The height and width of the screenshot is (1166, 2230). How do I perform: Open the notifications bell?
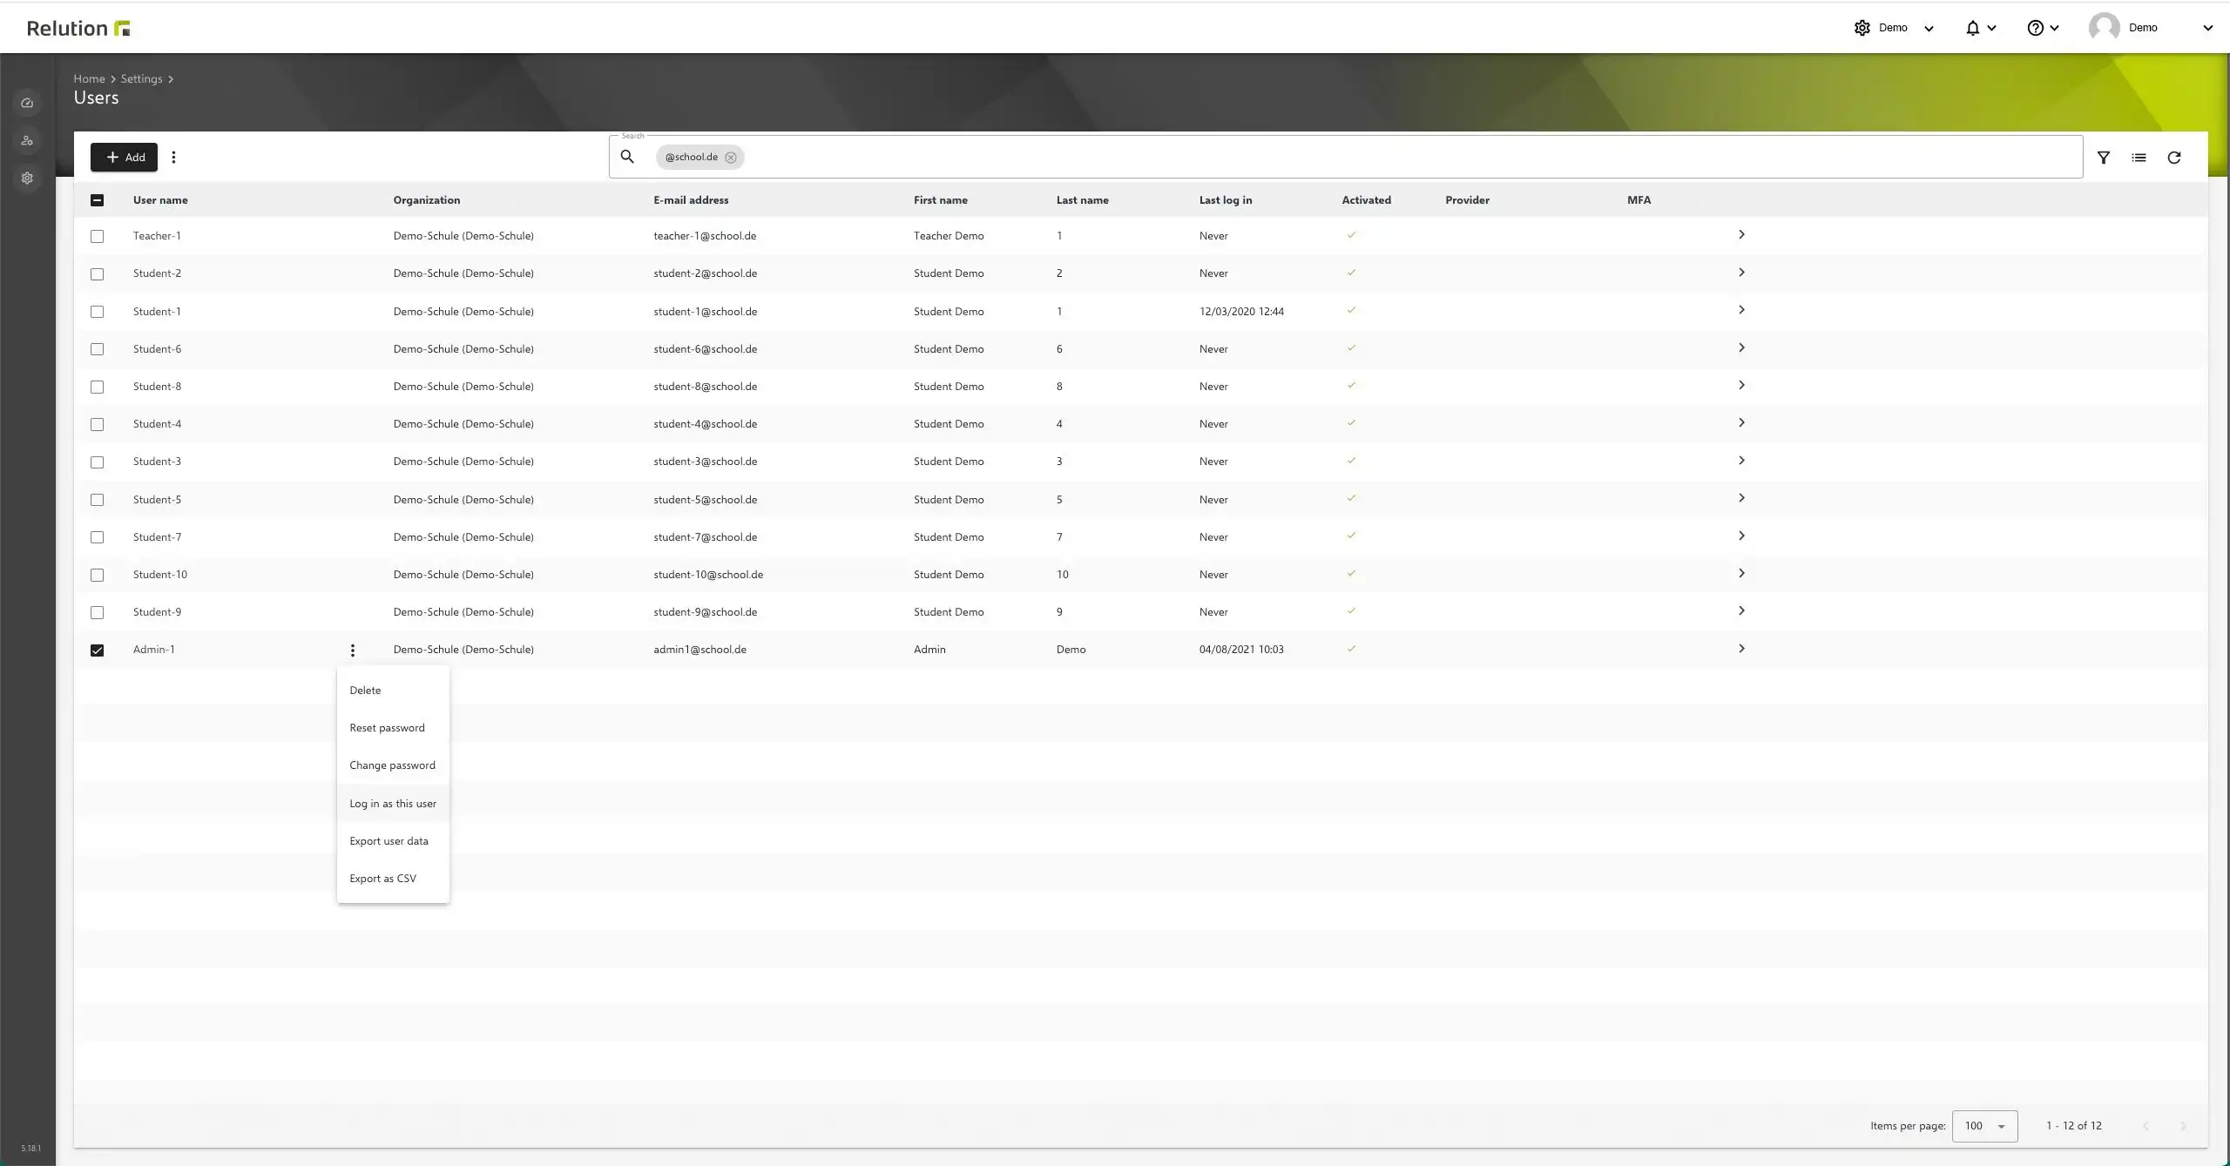tap(1973, 28)
